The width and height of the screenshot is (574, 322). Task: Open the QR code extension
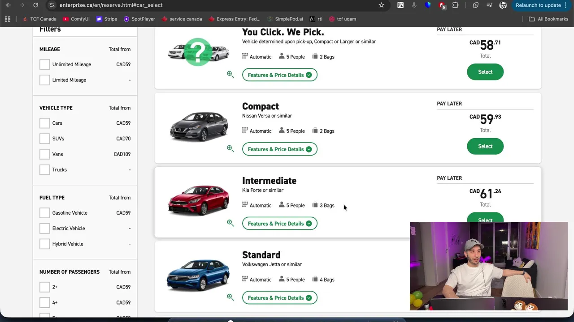[400, 5]
